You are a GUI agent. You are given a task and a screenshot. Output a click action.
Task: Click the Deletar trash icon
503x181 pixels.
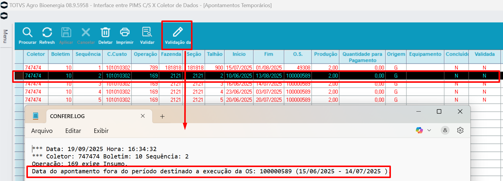tap(105, 32)
